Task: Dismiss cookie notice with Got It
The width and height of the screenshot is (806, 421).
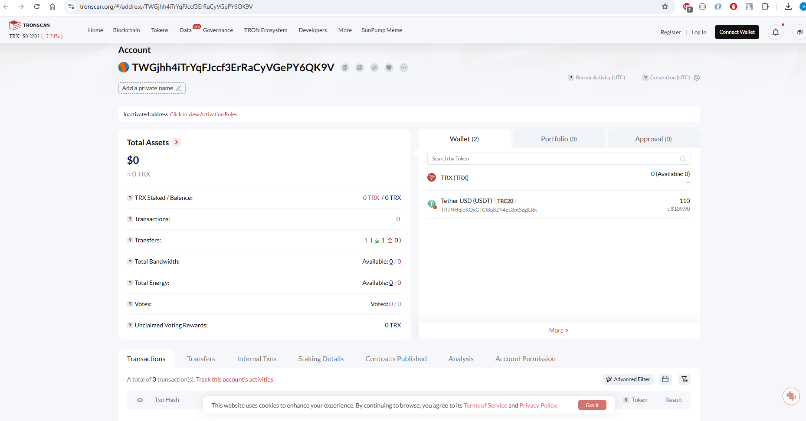Action: (x=592, y=405)
